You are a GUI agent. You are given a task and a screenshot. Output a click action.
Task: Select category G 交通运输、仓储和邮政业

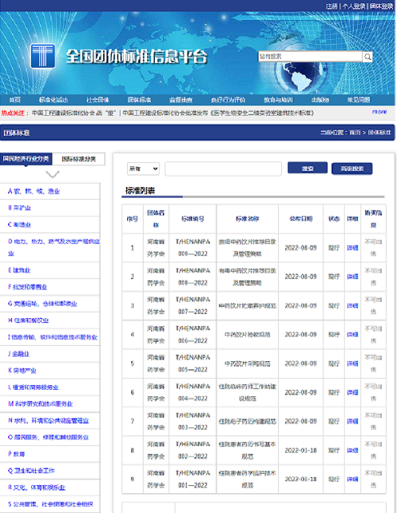point(42,304)
